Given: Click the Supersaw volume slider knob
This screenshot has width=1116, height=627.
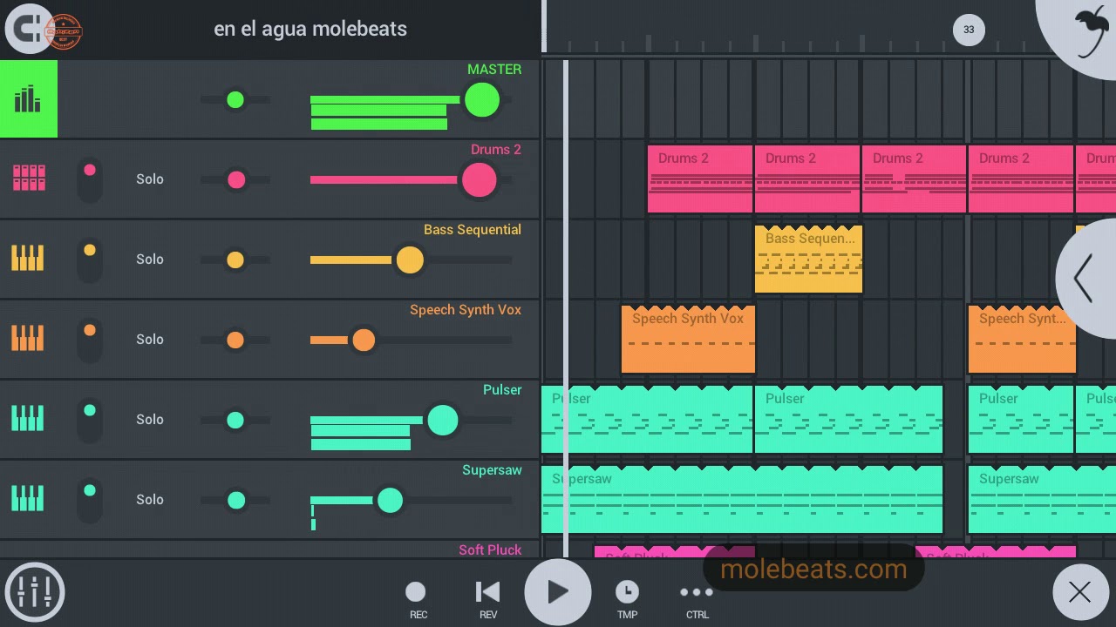Looking at the screenshot, I should coord(390,500).
